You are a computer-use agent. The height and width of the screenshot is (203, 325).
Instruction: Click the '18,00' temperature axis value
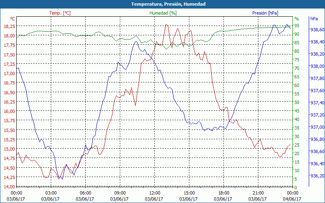click(9, 36)
